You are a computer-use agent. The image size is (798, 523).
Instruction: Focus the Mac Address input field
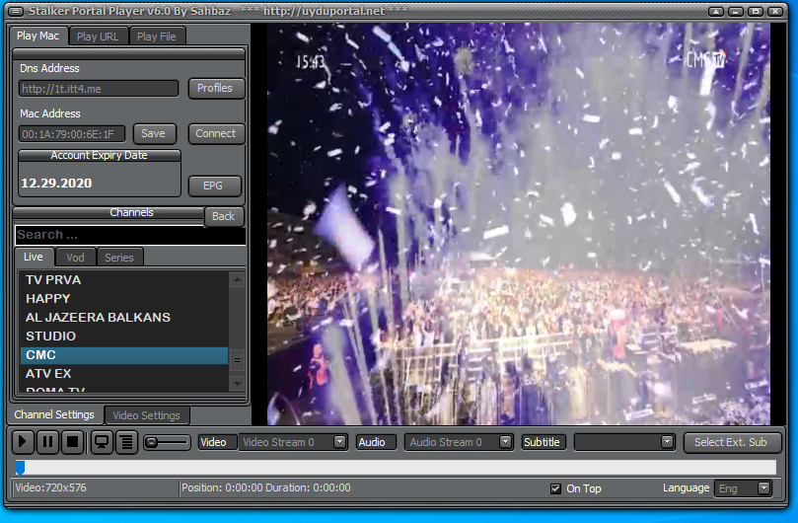[72, 134]
